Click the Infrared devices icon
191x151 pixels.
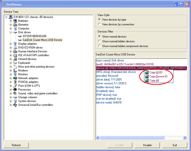coord(15,59)
